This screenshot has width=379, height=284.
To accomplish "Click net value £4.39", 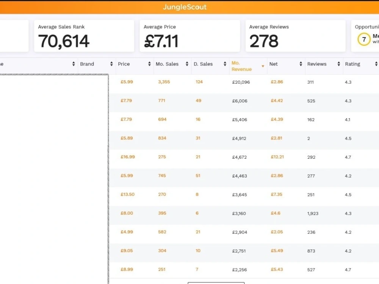I will (x=277, y=119).
